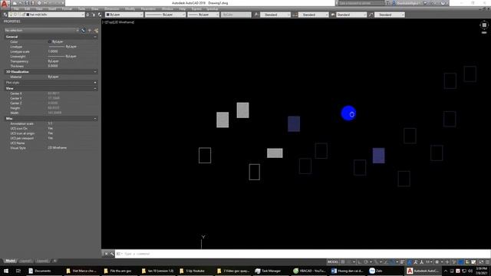Click the text style icon before first Standard box
The height and width of the screenshot is (276, 491).
point(256,15)
